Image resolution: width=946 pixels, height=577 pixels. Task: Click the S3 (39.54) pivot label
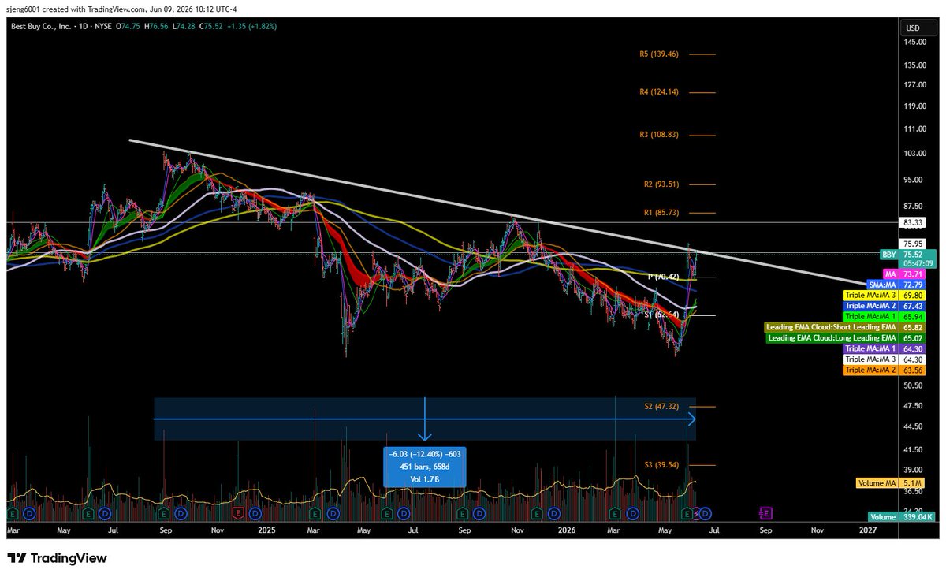(661, 465)
